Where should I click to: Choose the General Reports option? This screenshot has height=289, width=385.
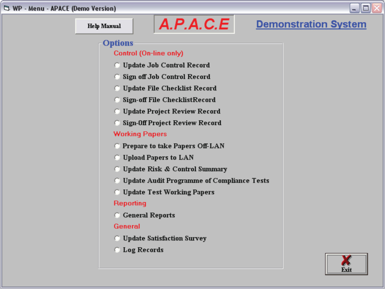click(117, 215)
